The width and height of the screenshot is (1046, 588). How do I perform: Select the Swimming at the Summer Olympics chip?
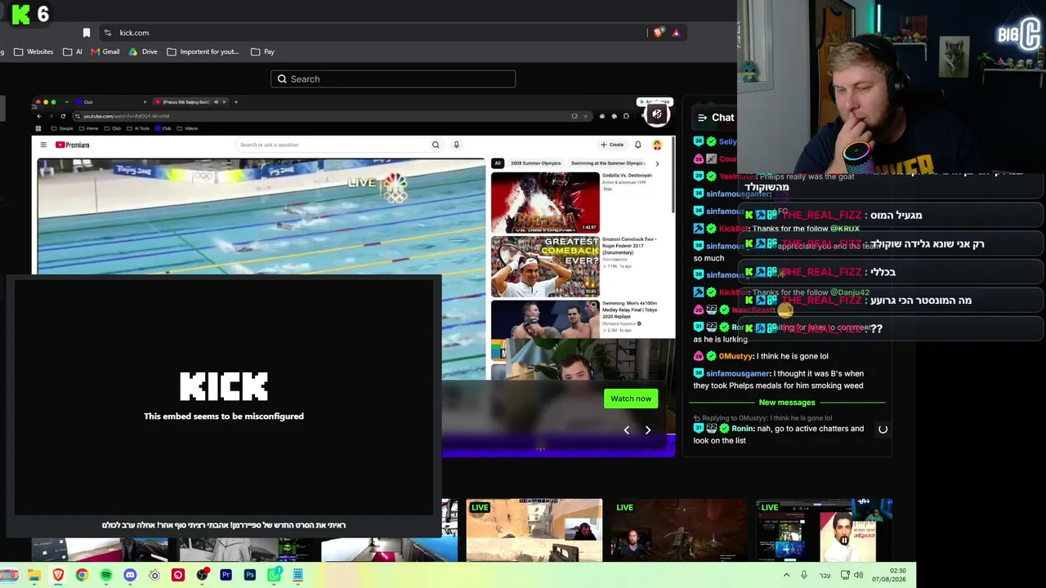[608, 163]
